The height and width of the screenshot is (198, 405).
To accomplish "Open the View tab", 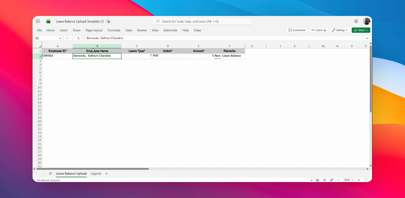I will [155, 30].
